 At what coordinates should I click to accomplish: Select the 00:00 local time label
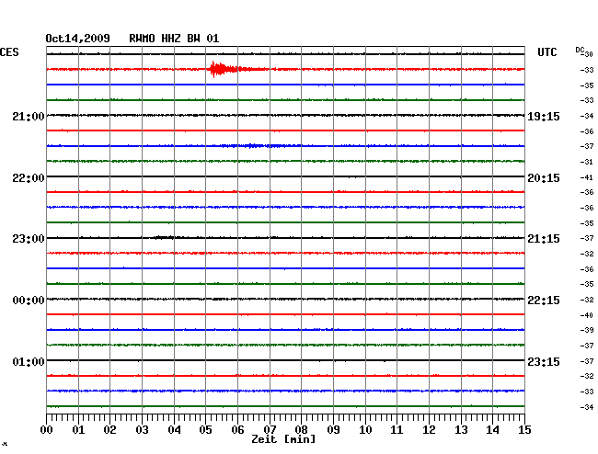coord(29,301)
